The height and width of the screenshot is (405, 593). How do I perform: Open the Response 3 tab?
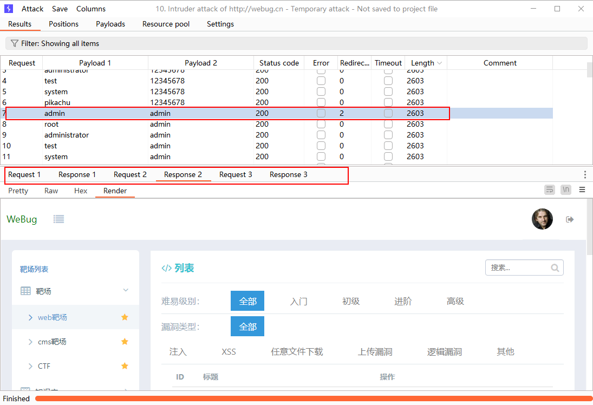pyautogui.click(x=288, y=174)
